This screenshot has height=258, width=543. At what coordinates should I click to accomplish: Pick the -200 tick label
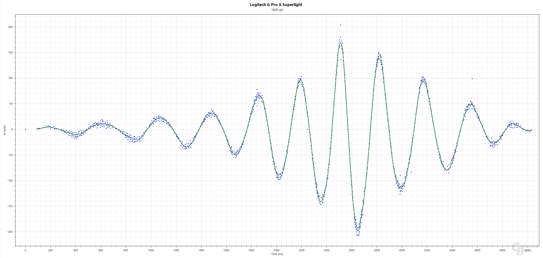(10, 232)
